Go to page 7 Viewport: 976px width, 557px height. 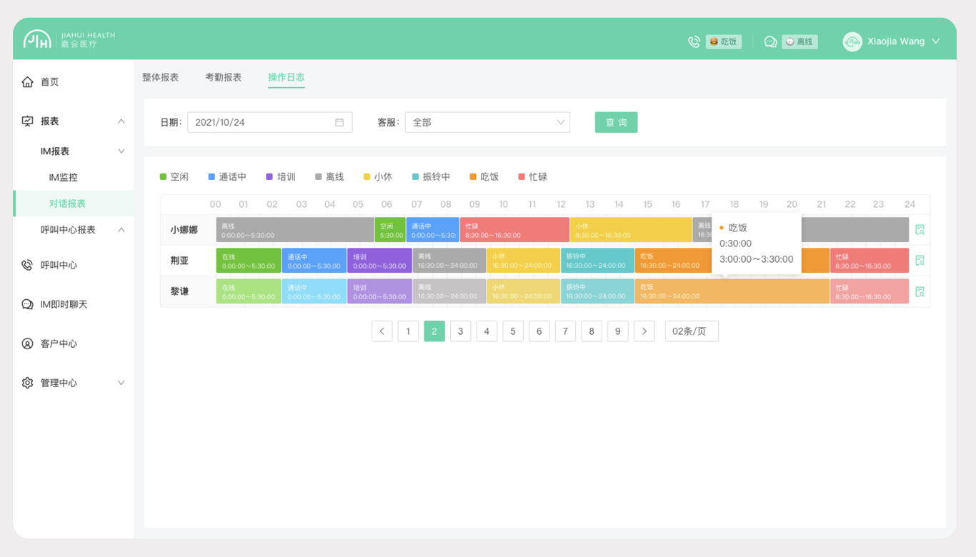565,331
